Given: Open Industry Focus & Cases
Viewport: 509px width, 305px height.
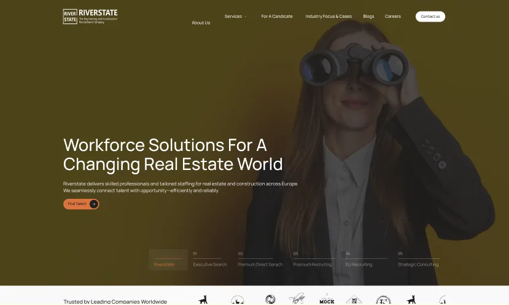Looking at the screenshot, I should click(328, 16).
